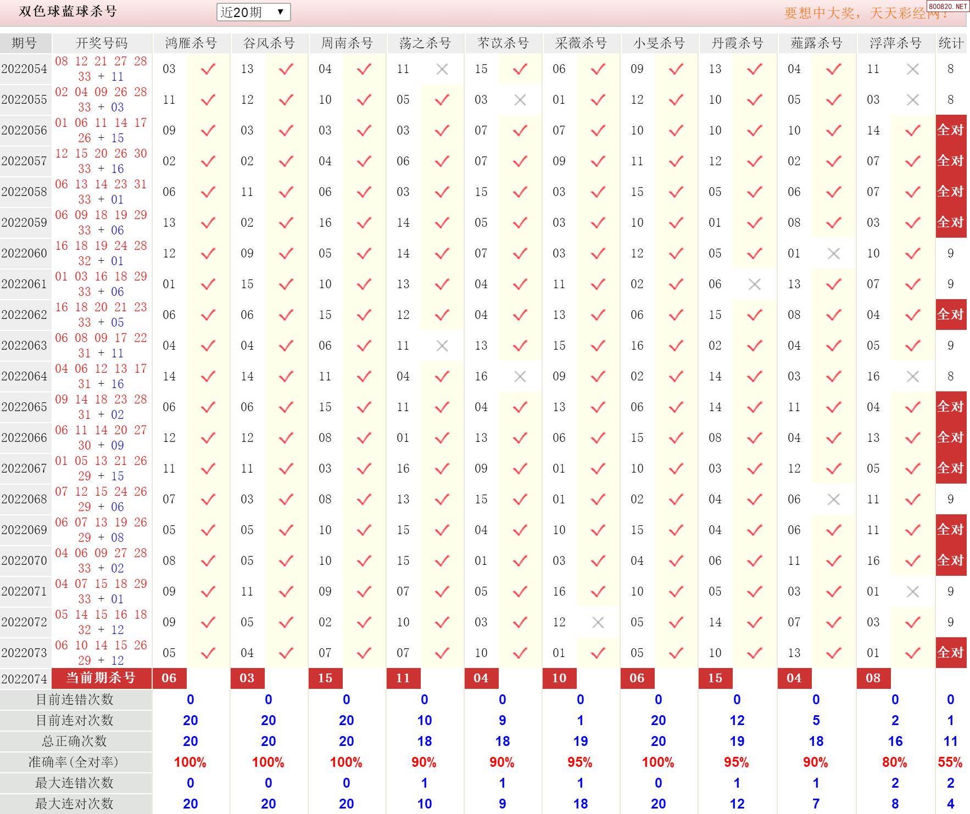Click the grey cross for 浮萍杀号 in row 2022071
Image resolution: width=970 pixels, height=814 pixels.
[x=913, y=591]
